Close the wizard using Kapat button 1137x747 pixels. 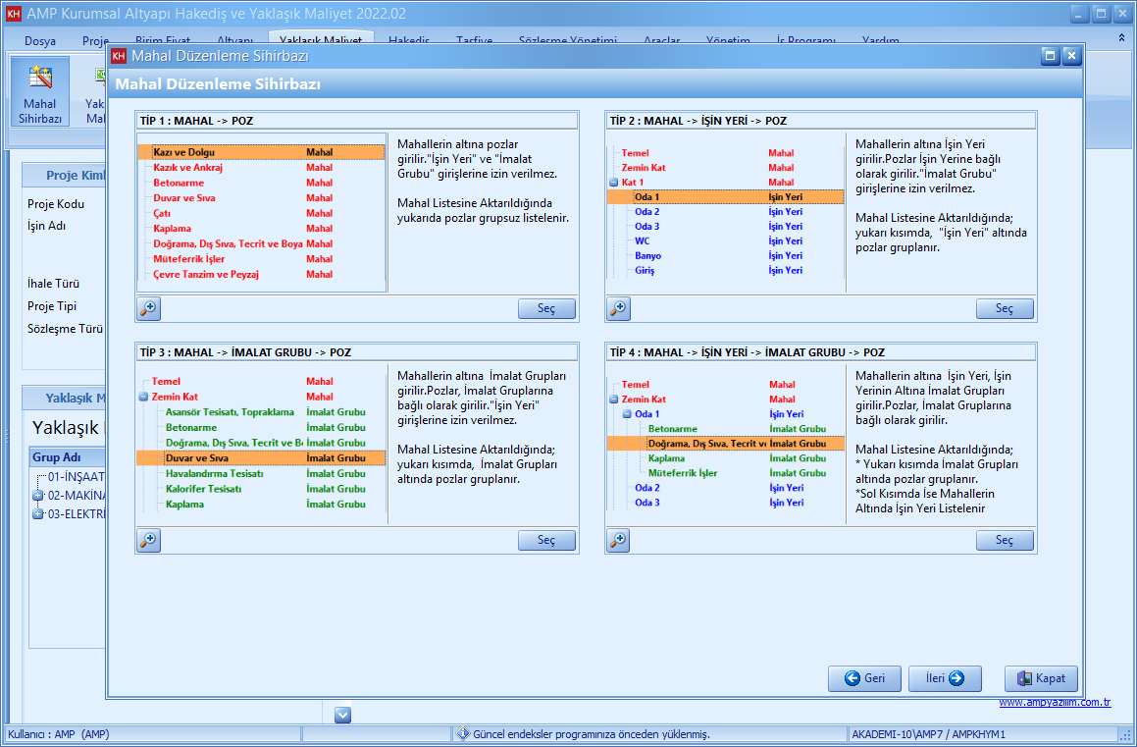pos(1041,678)
